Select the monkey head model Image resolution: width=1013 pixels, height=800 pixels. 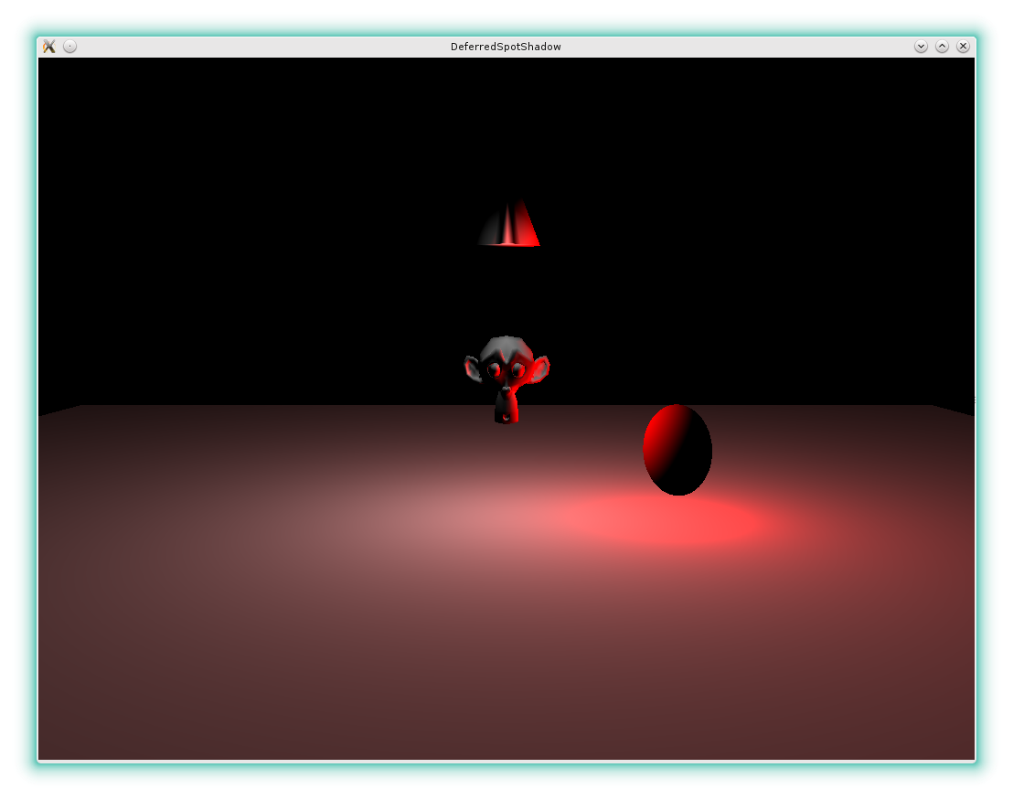pyautogui.click(x=506, y=379)
